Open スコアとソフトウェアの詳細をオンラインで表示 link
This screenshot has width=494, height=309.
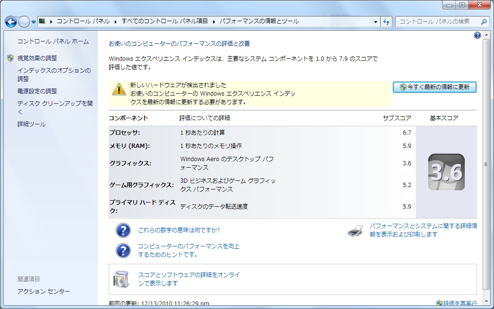pyautogui.click(x=189, y=279)
